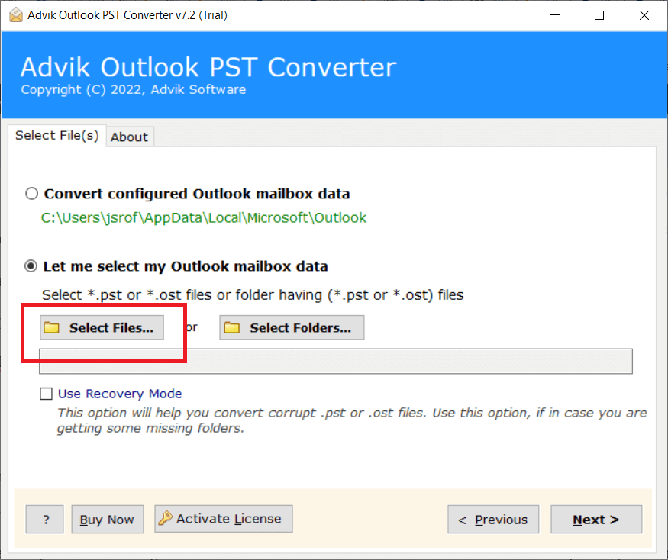Select Convert configured Outlook mailbox data option
The height and width of the screenshot is (560, 668).
[x=31, y=194]
